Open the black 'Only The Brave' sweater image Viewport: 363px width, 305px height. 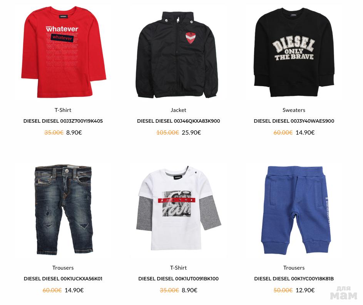pos(294,52)
